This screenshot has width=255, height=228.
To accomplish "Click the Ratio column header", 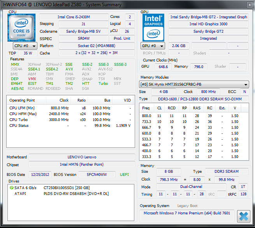I will pyautogui.click(x=79, y=100).
